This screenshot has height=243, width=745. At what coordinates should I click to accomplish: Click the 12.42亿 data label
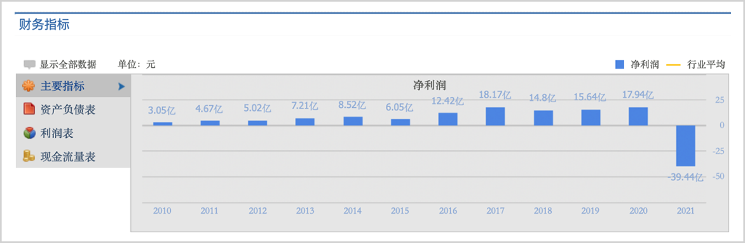(x=447, y=101)
